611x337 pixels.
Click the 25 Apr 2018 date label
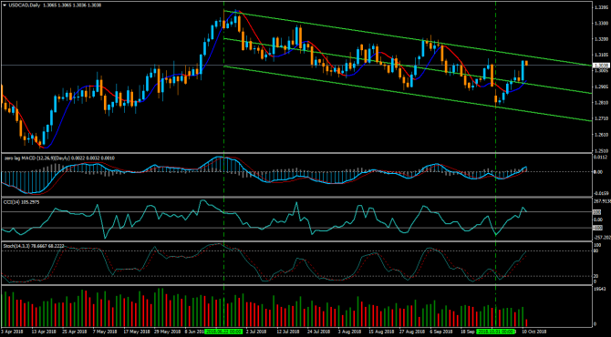[x=74, y=332]
